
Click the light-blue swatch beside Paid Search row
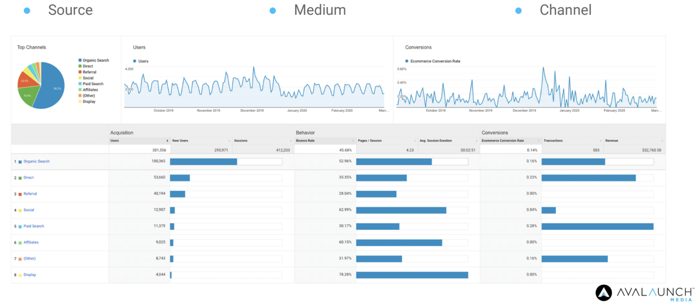click(20, 227)
